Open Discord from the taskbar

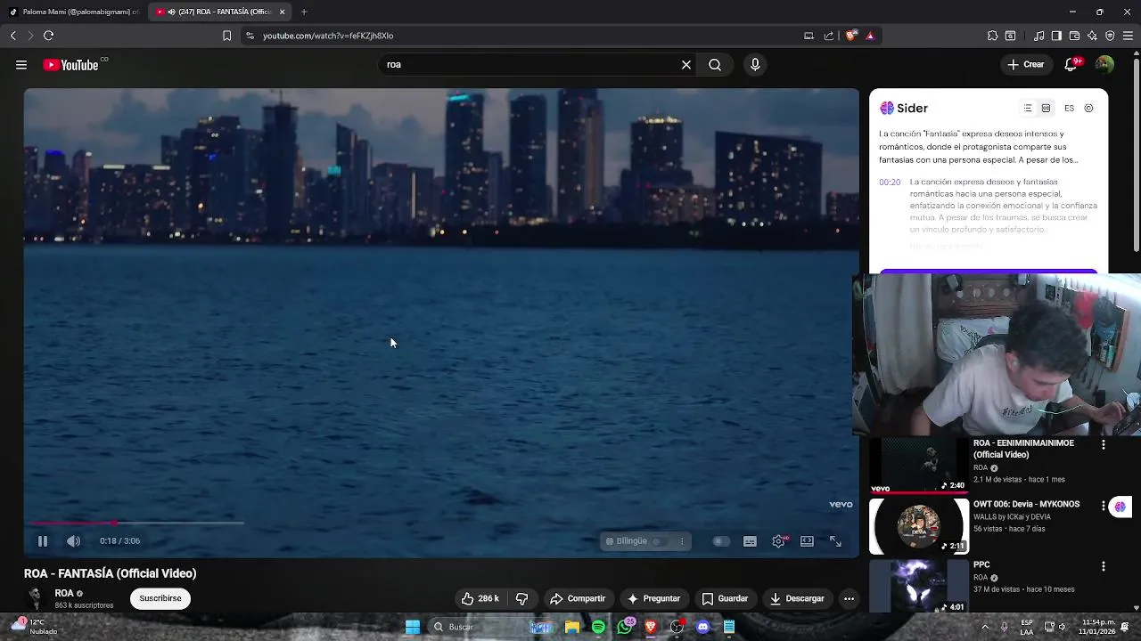[702, 627]
